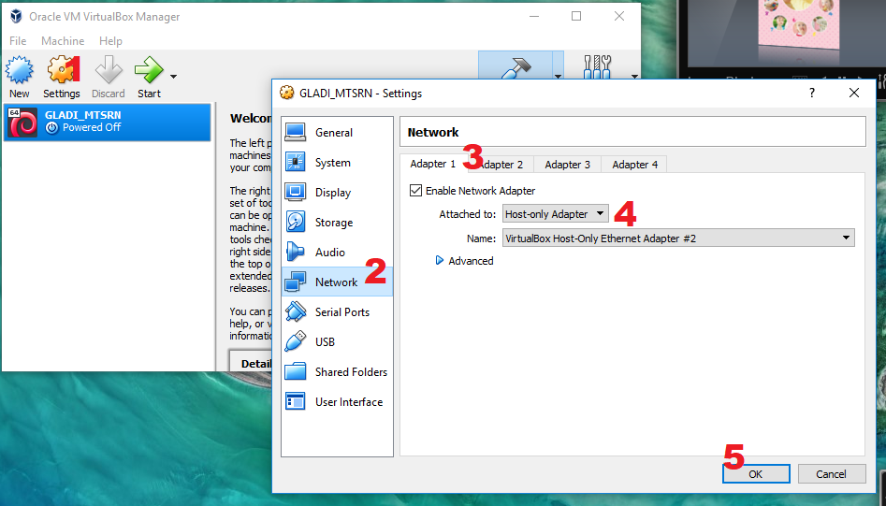Select the USB settings category

(x=337, y=342)
